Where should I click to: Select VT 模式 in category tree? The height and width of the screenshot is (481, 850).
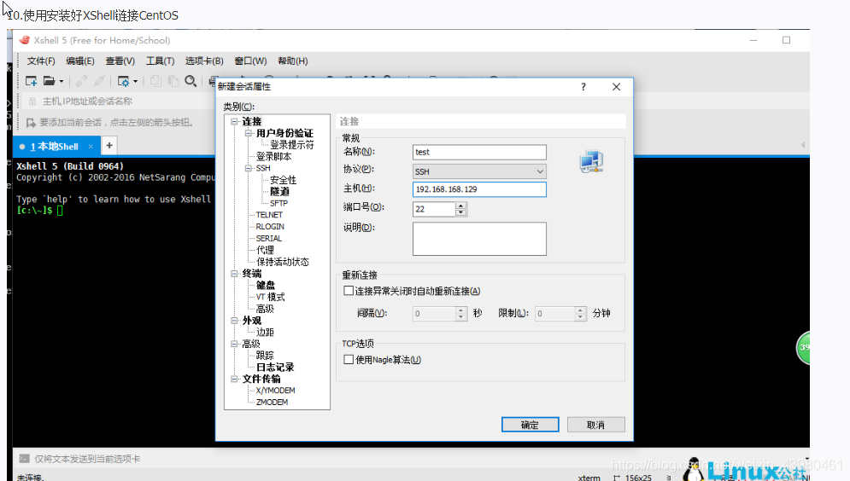[x=270, y=297]
